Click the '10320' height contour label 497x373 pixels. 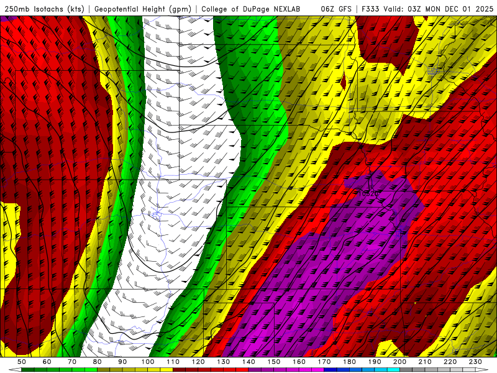click(x=368, y=193)
